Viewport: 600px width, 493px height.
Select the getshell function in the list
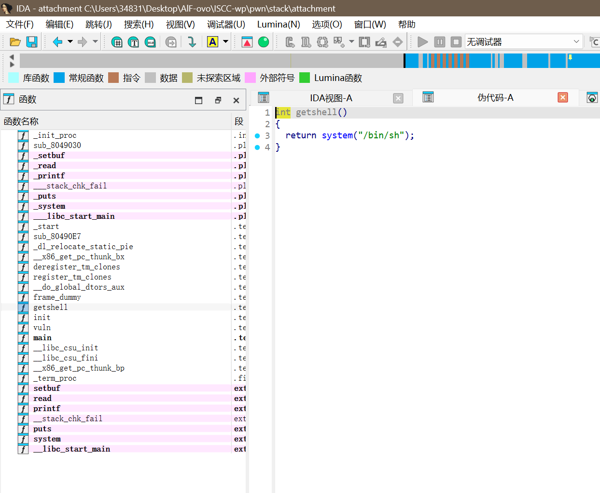(x=124, y=307)
